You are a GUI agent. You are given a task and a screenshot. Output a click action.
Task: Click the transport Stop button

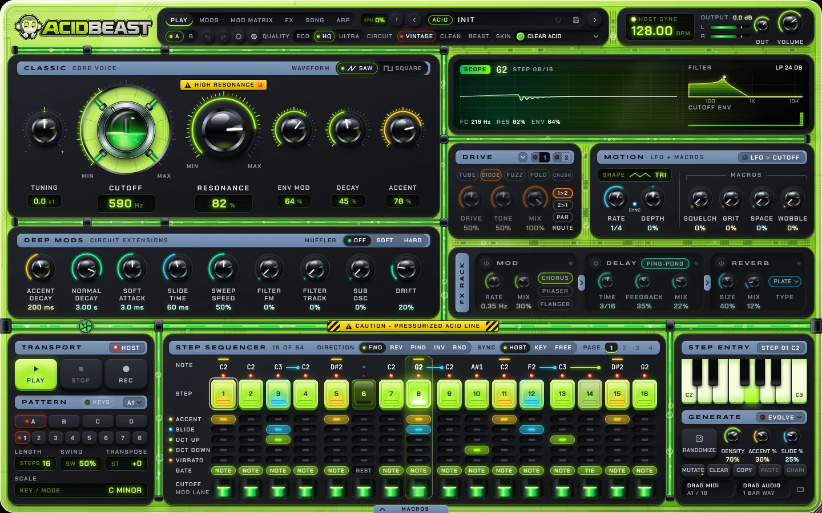[80, 374]
